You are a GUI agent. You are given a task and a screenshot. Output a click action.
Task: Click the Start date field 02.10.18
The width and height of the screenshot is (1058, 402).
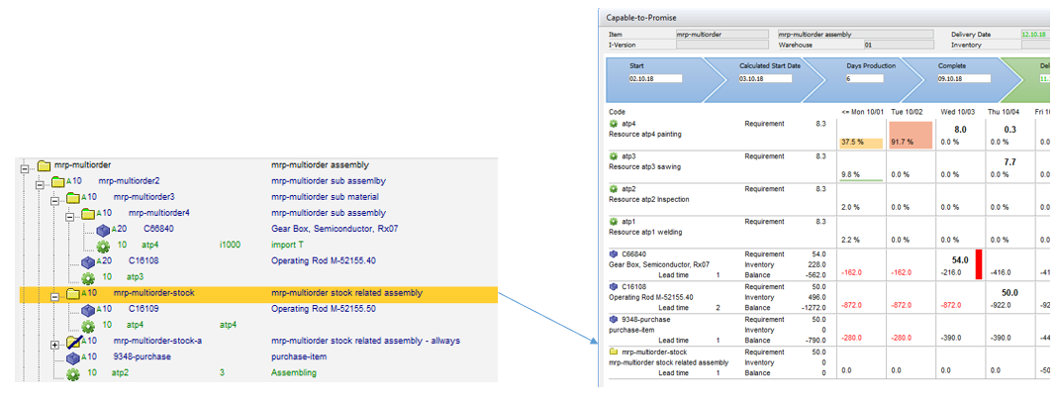point(655,78)
